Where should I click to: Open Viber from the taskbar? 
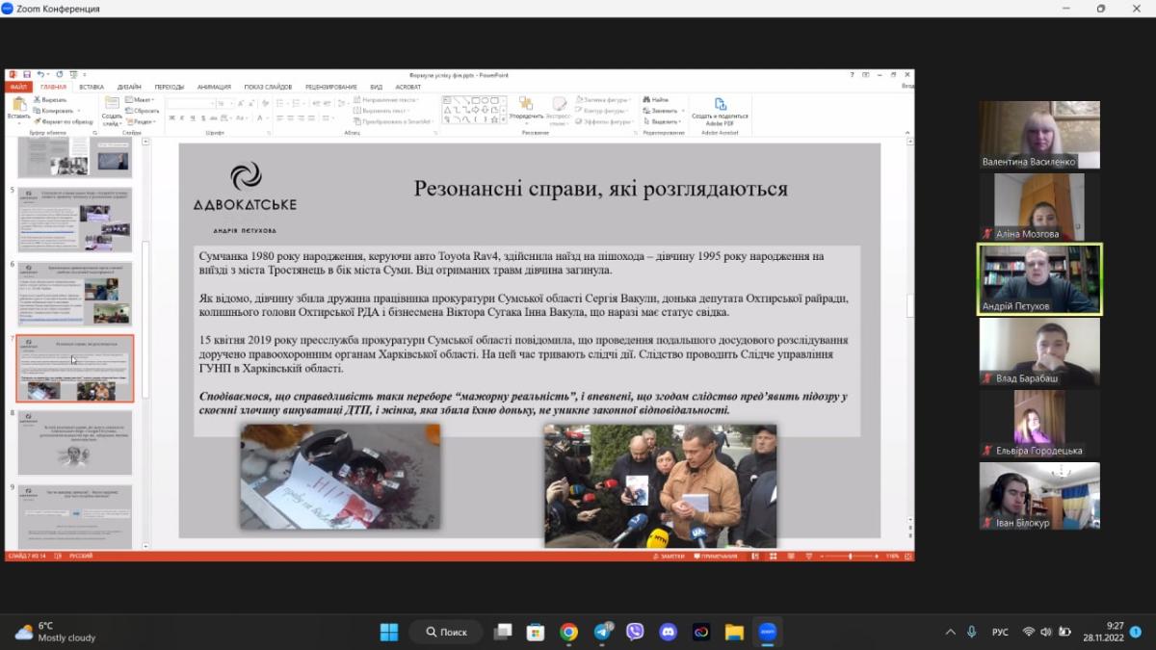click(635, 632)
